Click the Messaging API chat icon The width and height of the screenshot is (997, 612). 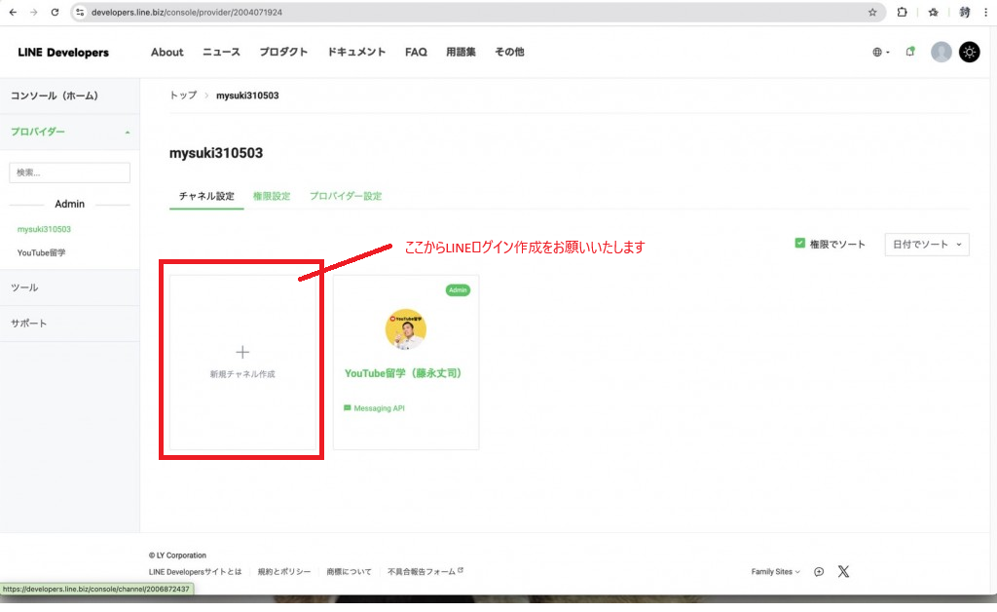[348, 407]
